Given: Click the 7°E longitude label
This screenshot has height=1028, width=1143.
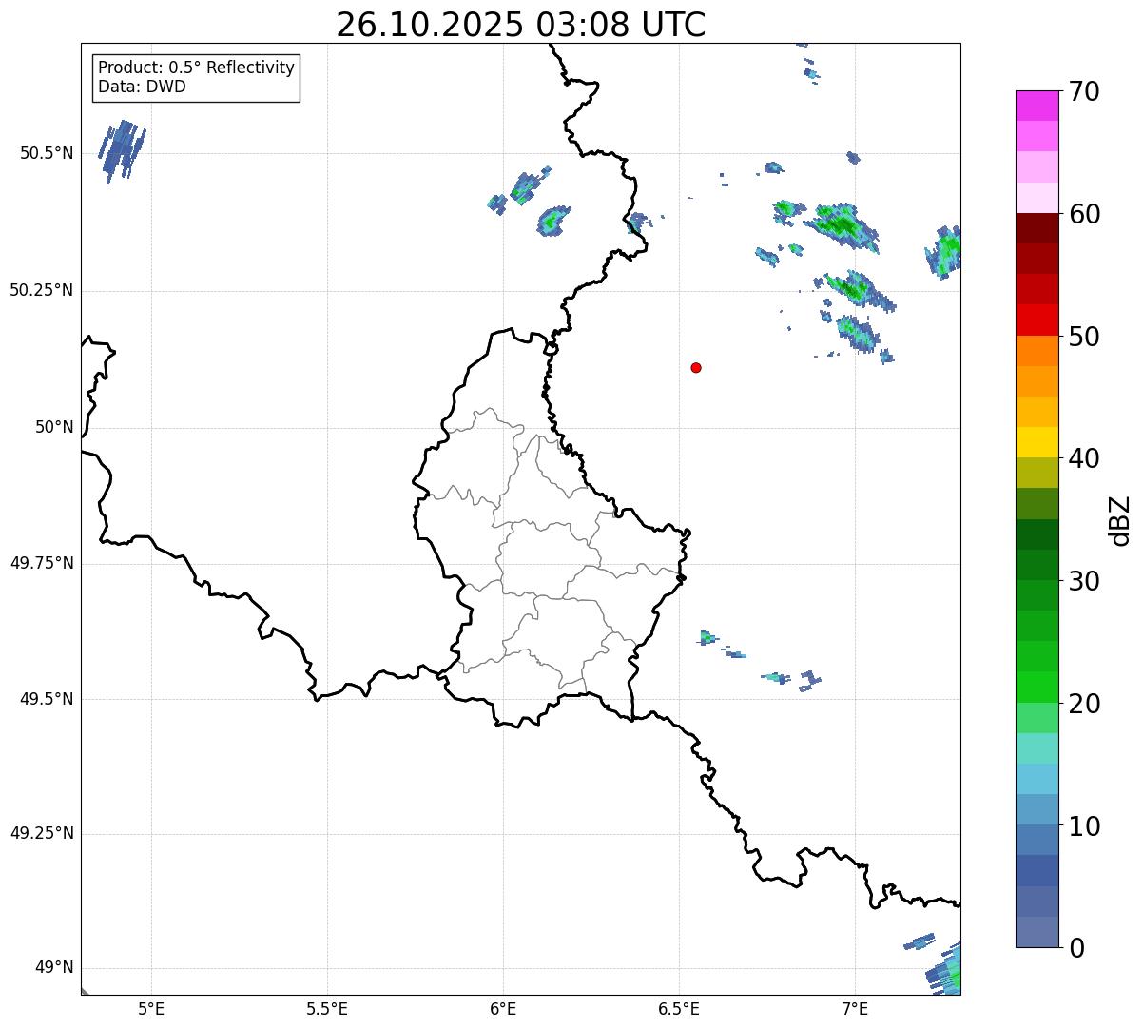Looking at the screenshot, I should [x=855, y=1008].
